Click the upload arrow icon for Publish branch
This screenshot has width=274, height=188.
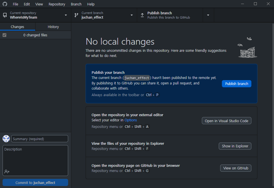coord(142,15)
